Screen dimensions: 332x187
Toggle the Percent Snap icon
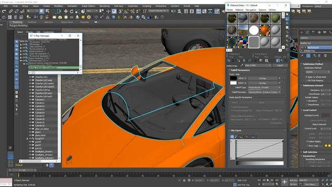tap(132, 11)
